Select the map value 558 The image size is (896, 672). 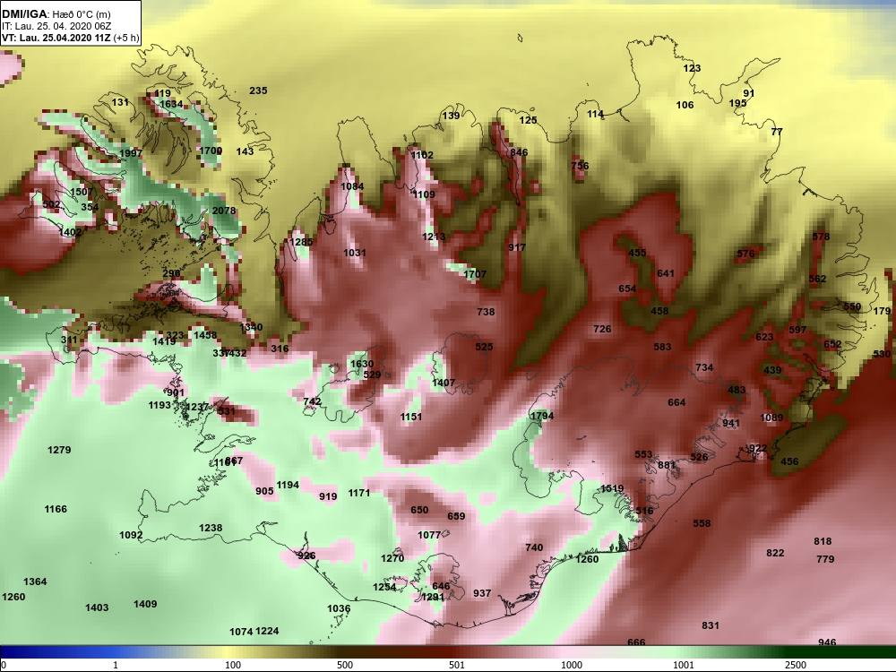702,523
